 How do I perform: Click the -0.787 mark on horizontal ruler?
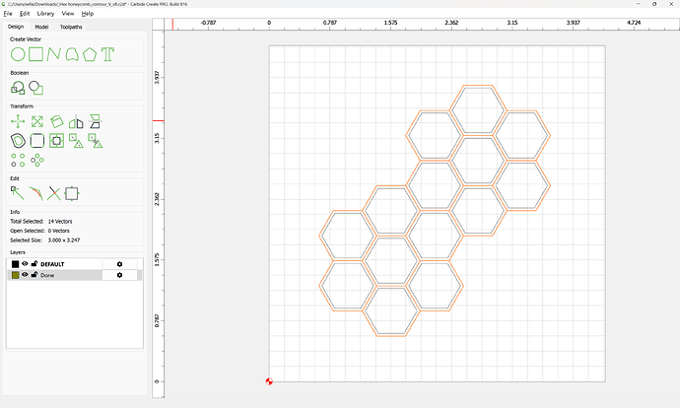click(209, 23)
